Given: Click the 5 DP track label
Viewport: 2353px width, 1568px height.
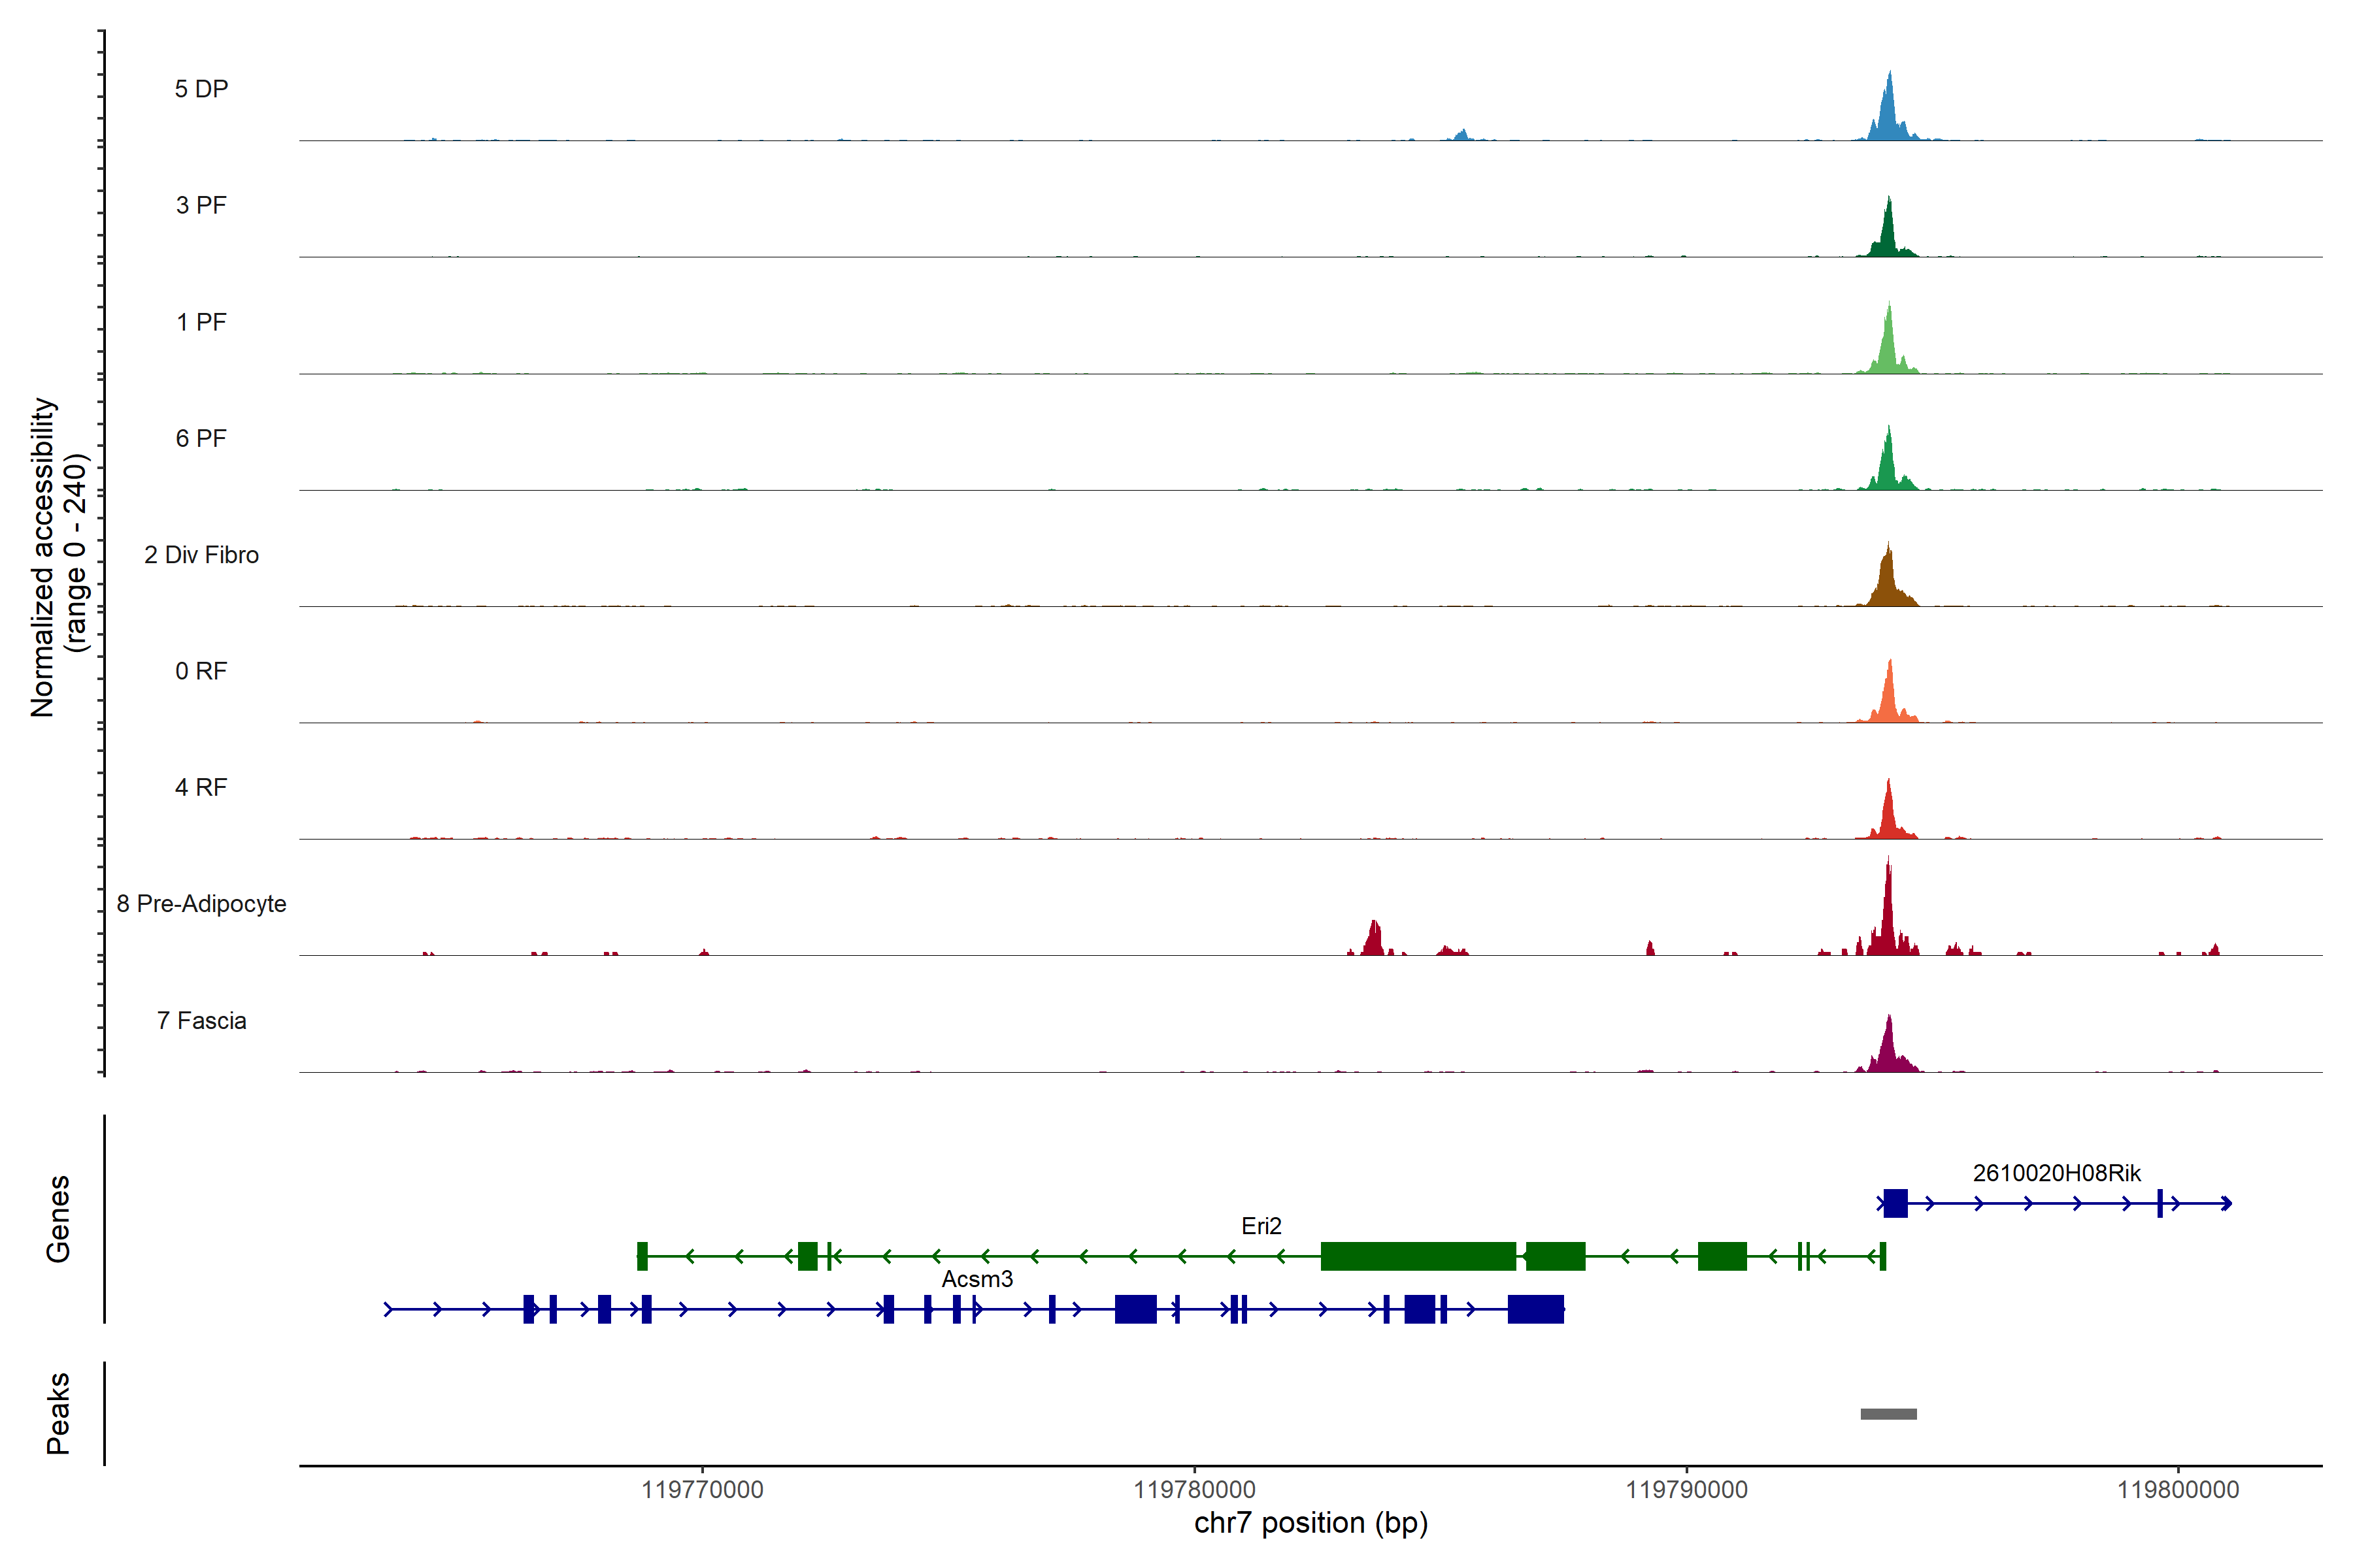Looking at the screenshot, I should (x=201, y=89).
